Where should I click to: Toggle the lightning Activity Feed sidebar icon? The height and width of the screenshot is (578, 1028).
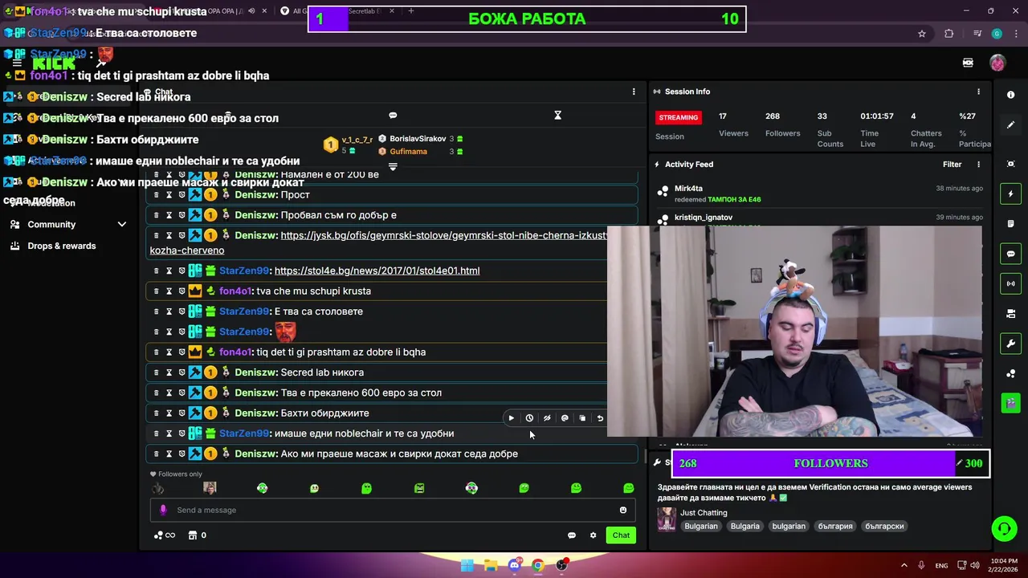(1010, 193)
